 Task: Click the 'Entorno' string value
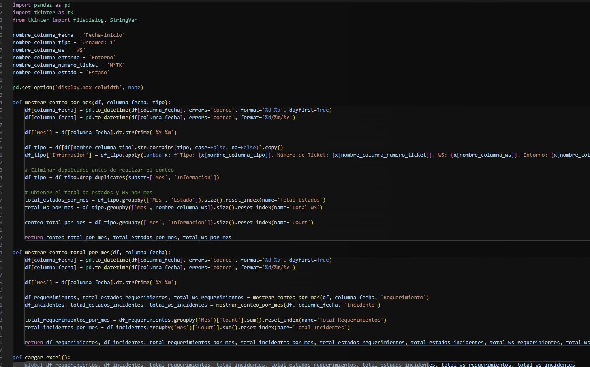(102, 58)
